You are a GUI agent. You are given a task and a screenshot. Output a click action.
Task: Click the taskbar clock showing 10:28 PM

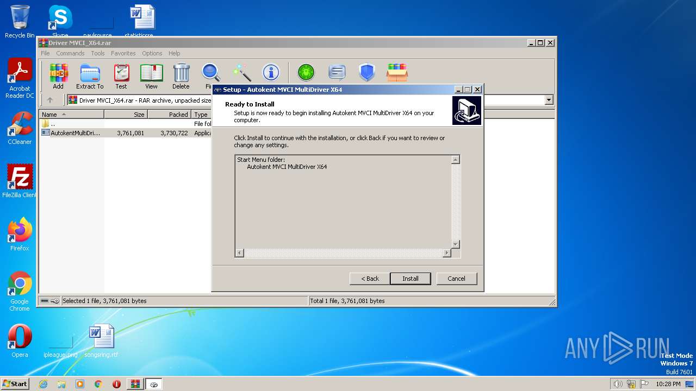click(x=668, y=384)
